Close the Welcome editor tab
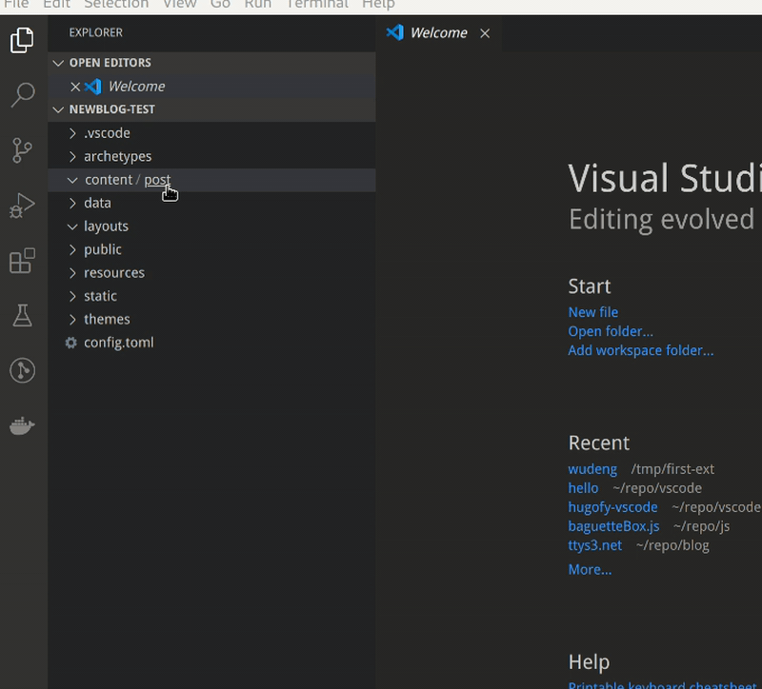762x689 pixels. click(x=485, y=33)
